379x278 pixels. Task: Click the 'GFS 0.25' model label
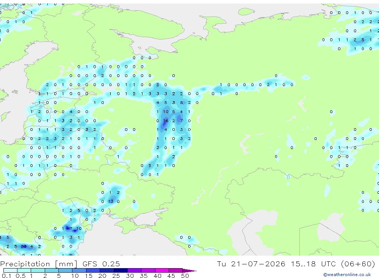pyautogui.click(x=101, y=264)
